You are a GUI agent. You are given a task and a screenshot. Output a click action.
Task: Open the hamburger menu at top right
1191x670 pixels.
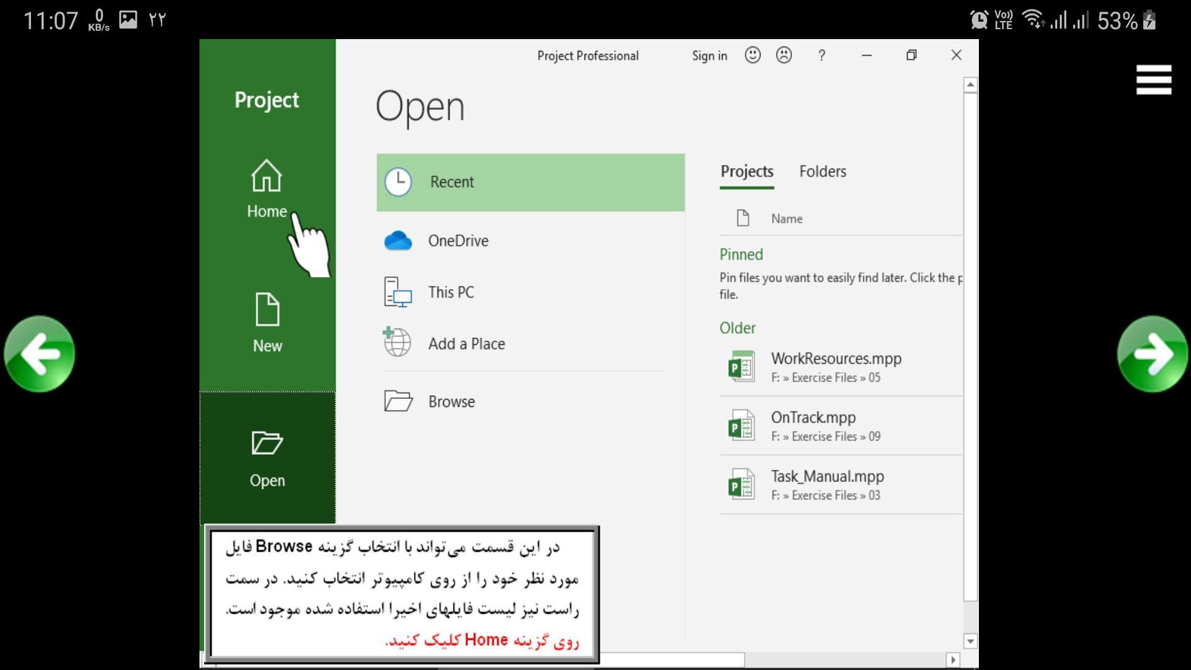(x=1154, y=80)
